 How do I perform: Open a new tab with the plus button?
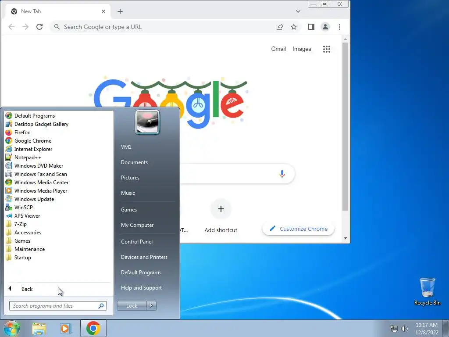(120, 11)
